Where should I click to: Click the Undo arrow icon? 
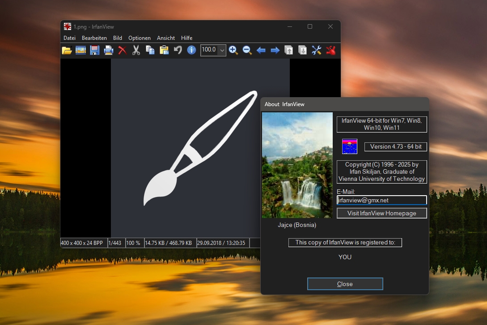pos(178,50)
